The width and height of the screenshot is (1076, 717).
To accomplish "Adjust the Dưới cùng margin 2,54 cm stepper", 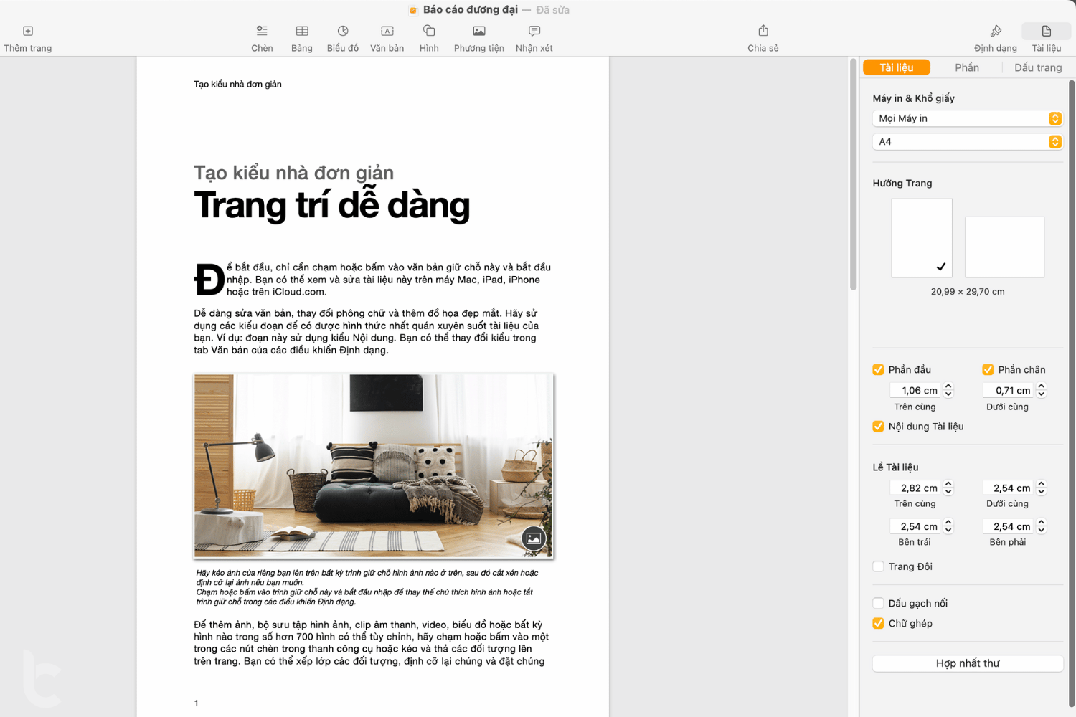I will 1042,488.
